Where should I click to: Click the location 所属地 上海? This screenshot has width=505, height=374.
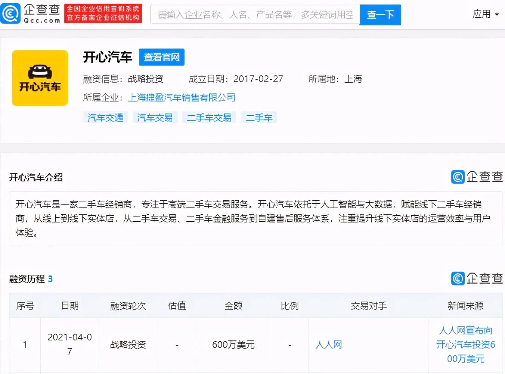pos(335,79)
